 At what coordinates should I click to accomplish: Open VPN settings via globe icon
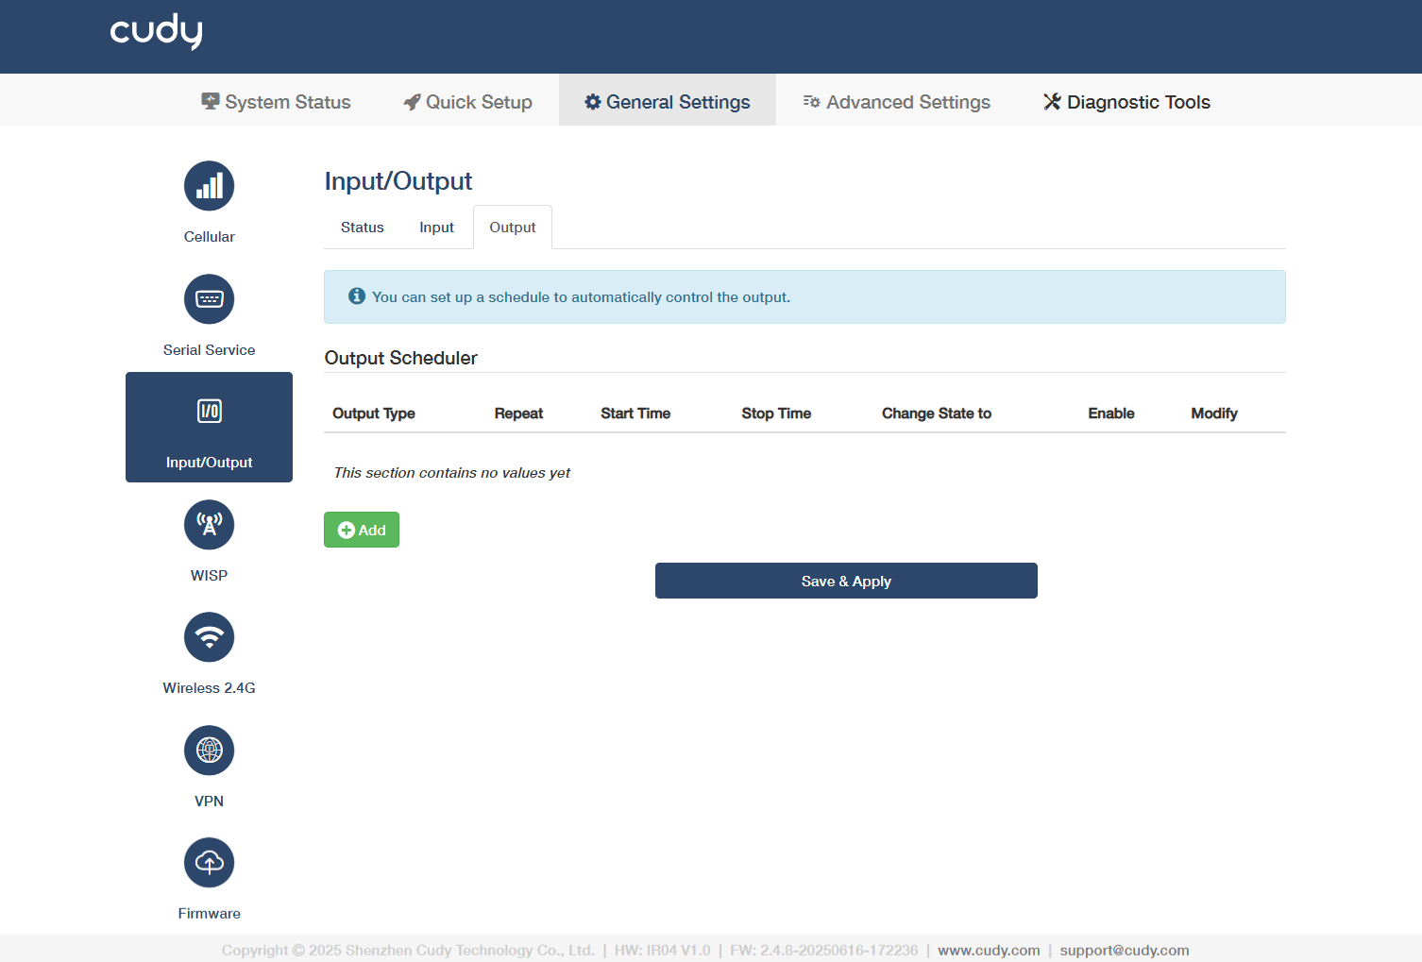tap(209, 751)
